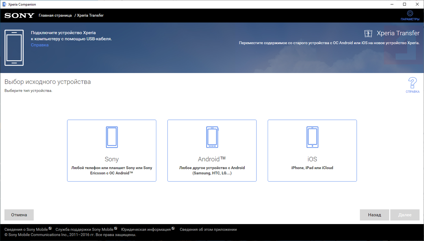
Task: Click the iOS title in the third card
Action: coord(312,159)
